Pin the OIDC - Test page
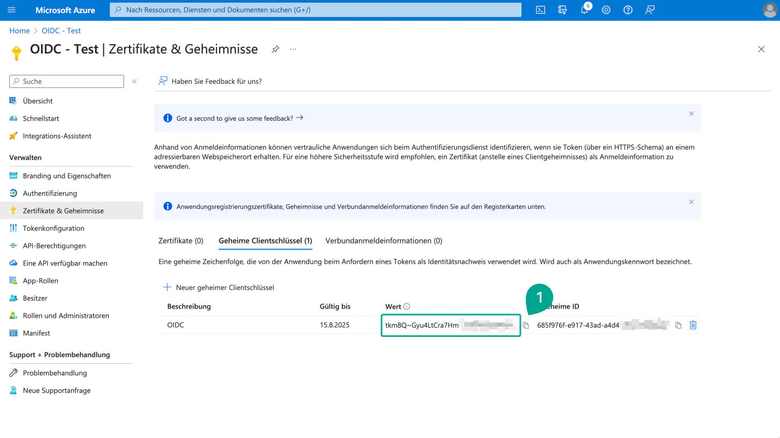This screenshot has width=780, height=438. click(x=275, y=49)
